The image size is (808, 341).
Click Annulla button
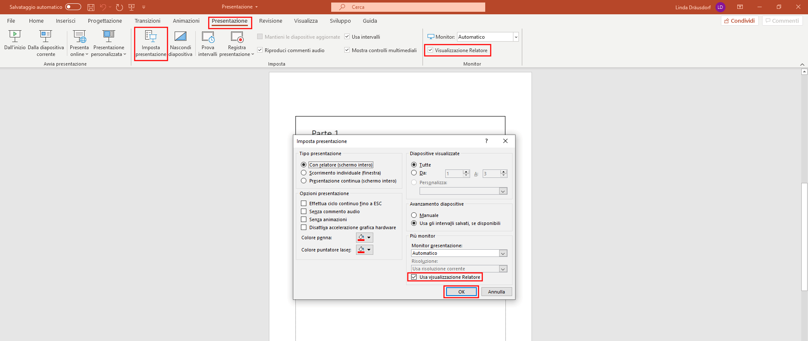[x=497, y=292]
